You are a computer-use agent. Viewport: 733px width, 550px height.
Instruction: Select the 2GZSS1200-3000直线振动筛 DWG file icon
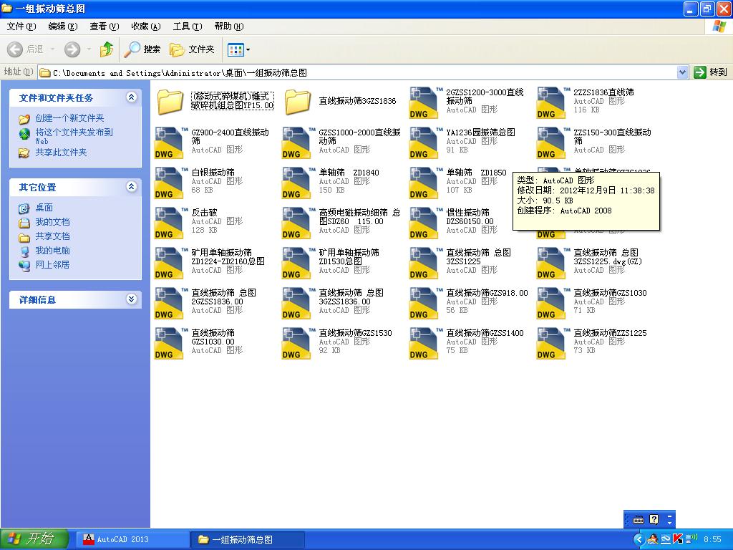click(424, 102)
